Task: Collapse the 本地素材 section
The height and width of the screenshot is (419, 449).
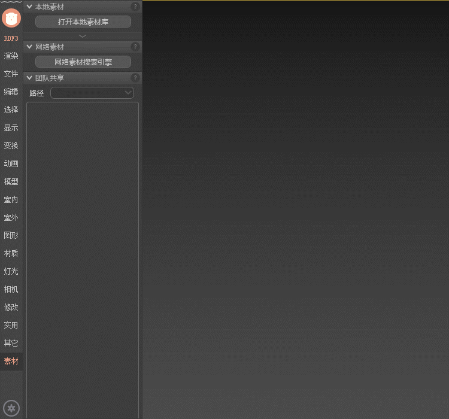Action: click(29, 7)
